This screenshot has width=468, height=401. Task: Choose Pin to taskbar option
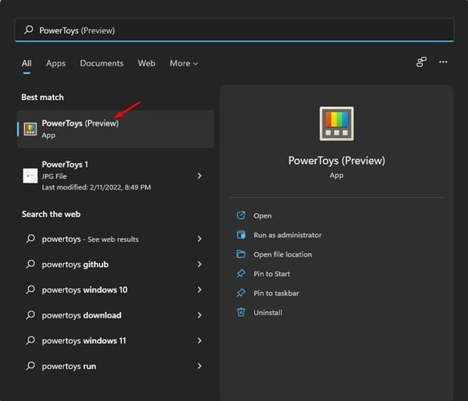[276, 293]
